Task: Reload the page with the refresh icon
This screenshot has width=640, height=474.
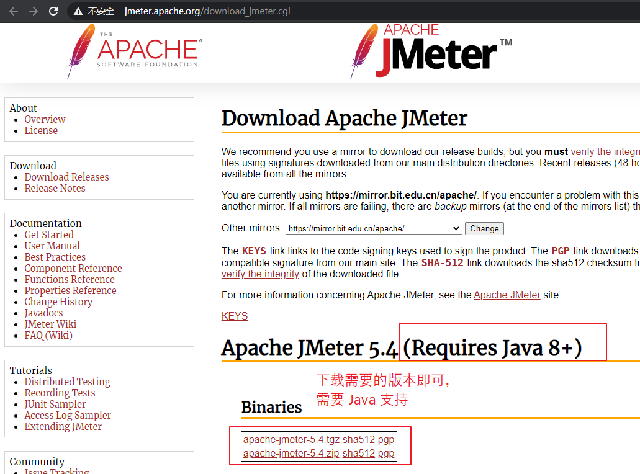Action: [x=53, y=11]
